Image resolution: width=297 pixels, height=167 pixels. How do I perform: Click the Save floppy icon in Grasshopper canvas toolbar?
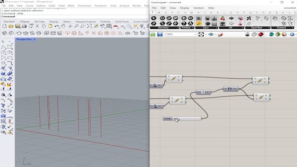(160, 34)
